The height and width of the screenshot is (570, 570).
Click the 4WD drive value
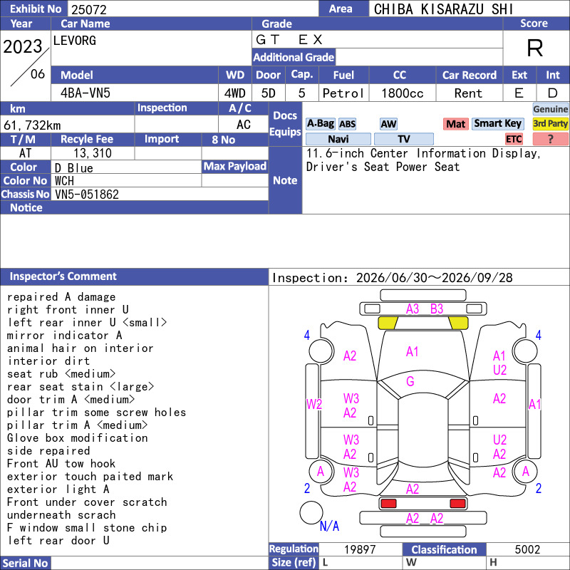235,93
